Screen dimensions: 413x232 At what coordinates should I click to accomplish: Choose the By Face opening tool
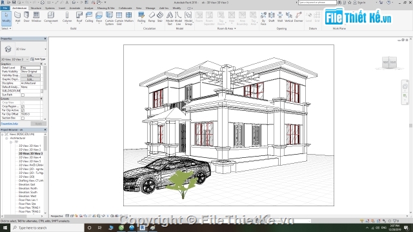[x=263, y=19]
